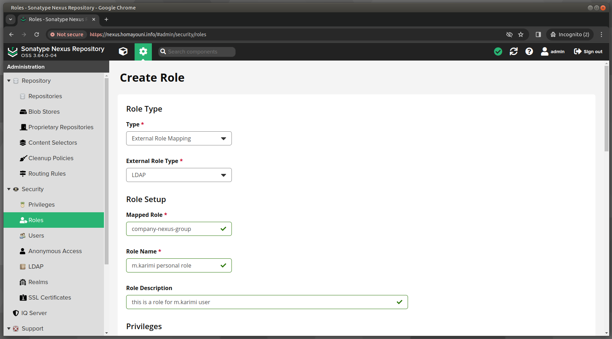
Task: Open Chrome tab search dropdown
Action: 11,19
